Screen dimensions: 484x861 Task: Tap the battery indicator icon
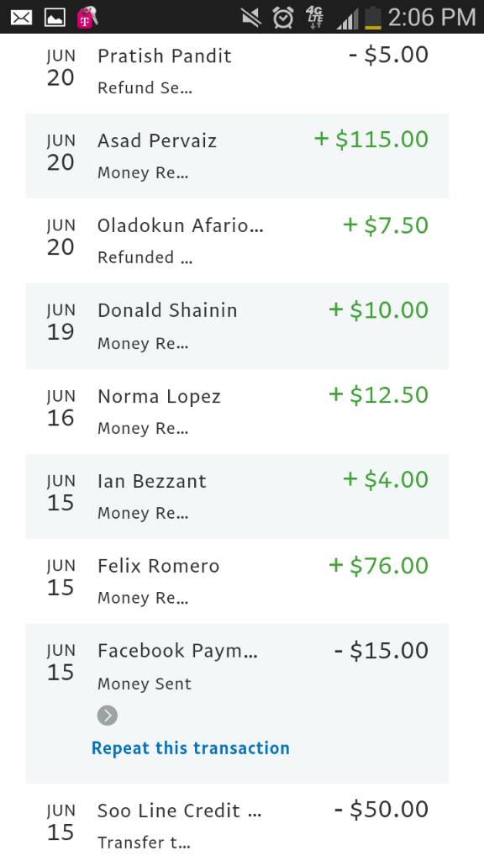[x=373, y=18]
